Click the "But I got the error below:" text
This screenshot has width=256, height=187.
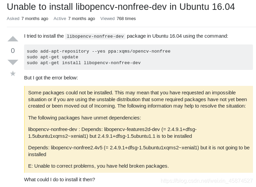point(51,78)
